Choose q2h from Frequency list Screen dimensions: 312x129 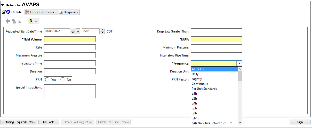(x=214, y=98)
